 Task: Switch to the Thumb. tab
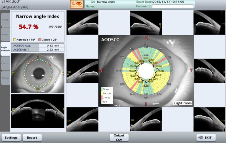pyautogui.click(x=5, y=20)
